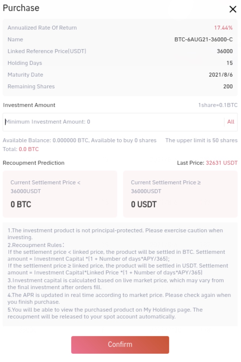
Task: Click the 0 USDT recoupment card
Action: (x=180, y=194)
